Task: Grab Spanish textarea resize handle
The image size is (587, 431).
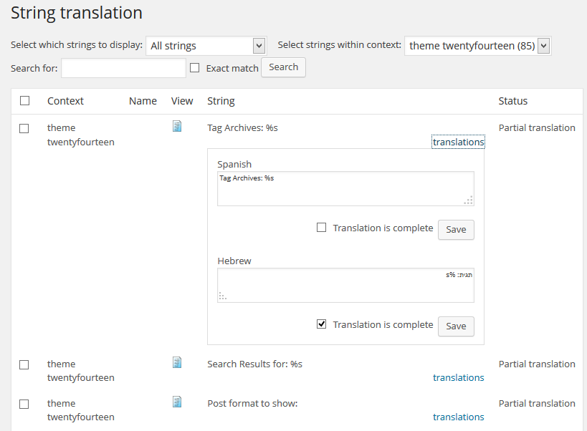Action: (x=468, y=200)
